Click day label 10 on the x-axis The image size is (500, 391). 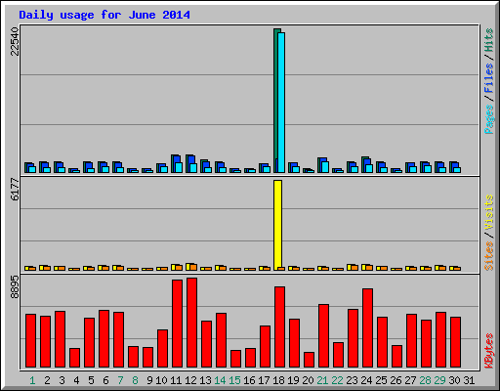click(161, 380)
